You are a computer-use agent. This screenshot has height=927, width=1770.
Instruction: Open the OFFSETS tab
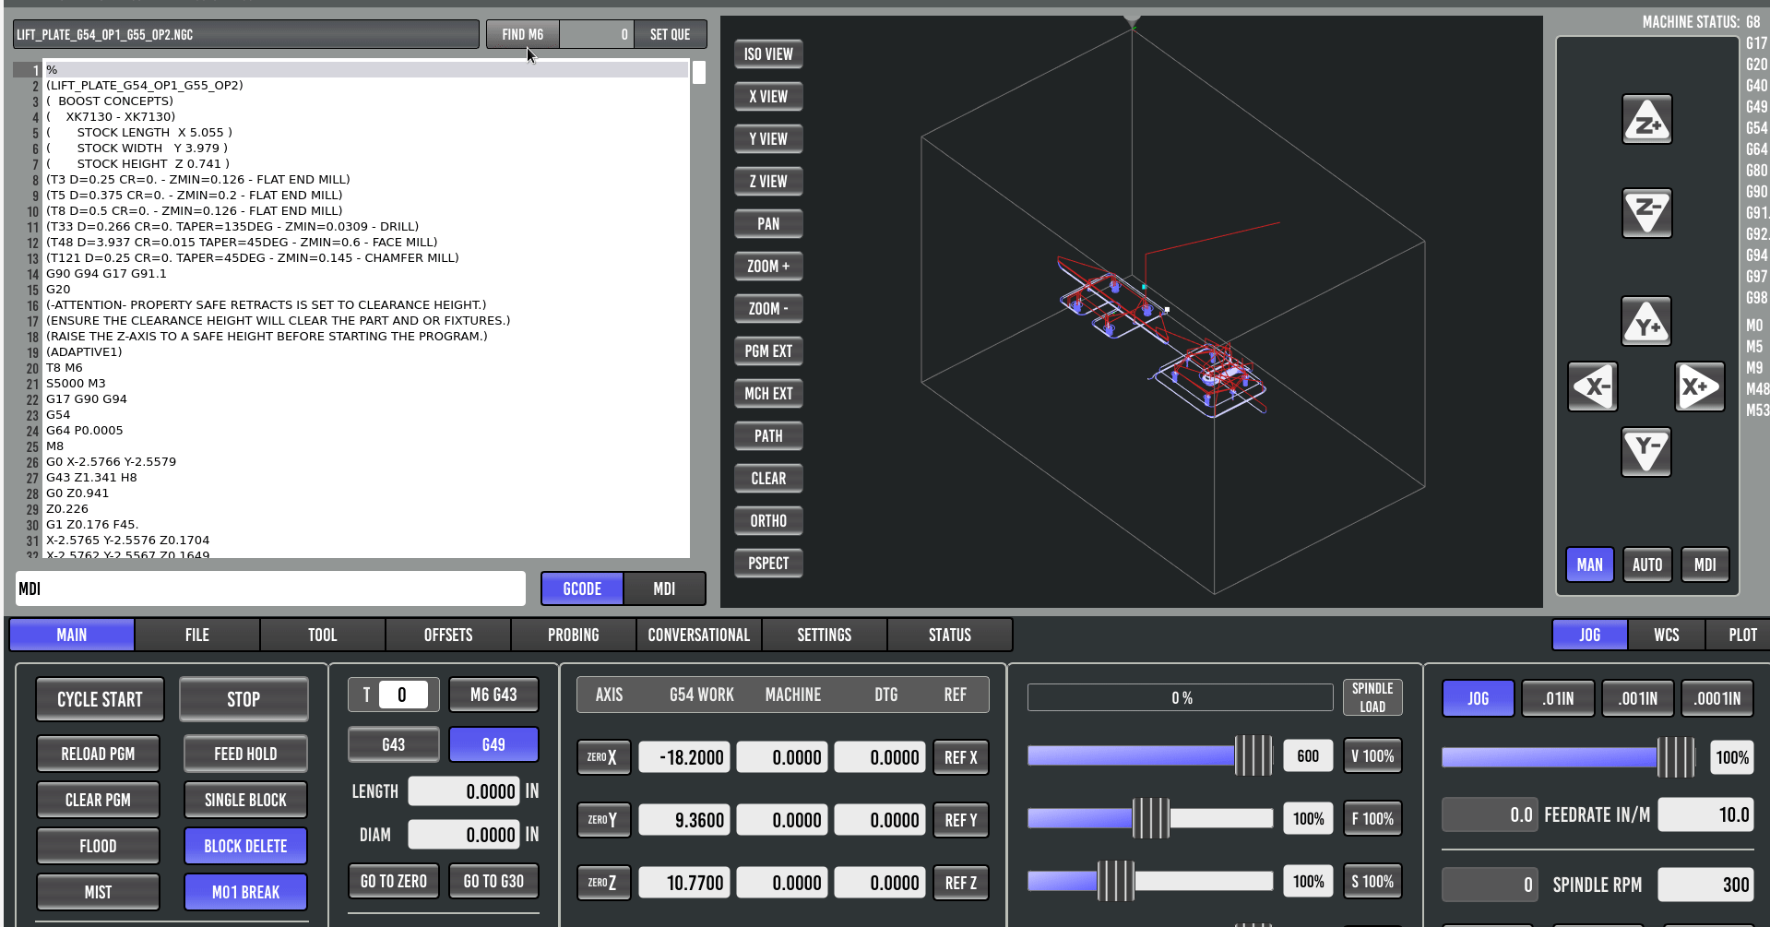click(448, 635)
